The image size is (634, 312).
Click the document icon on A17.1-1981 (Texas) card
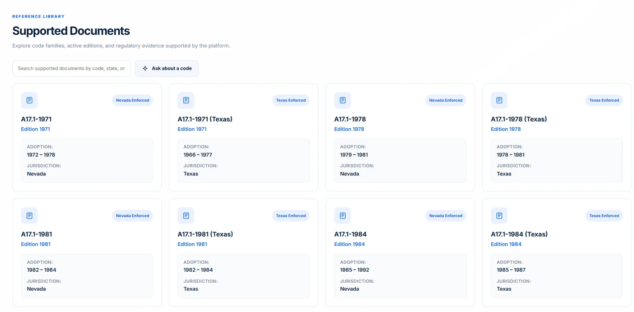coord(186,216)
